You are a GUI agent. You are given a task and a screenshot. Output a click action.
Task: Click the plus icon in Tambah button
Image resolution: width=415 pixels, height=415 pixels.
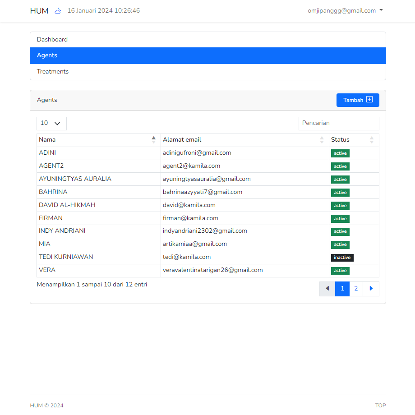point(369,100)
